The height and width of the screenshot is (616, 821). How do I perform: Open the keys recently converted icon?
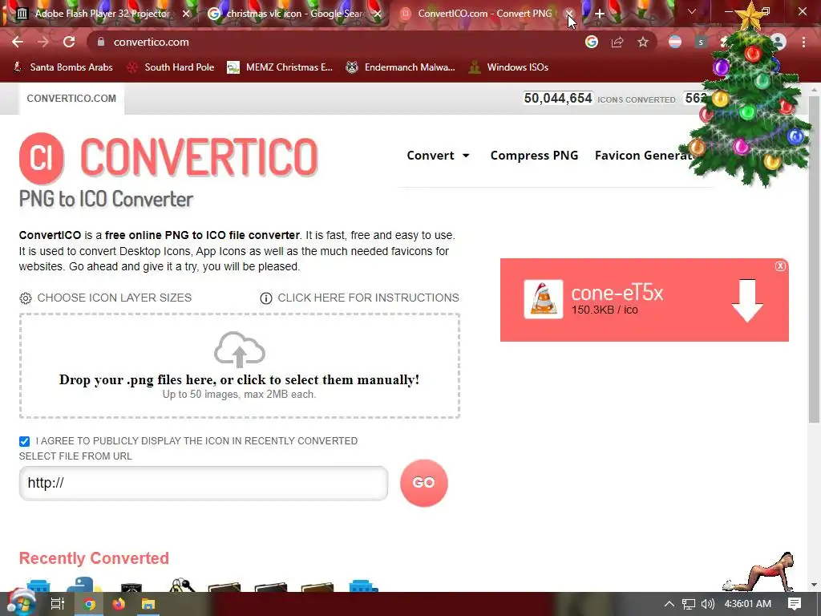[182, 585]
